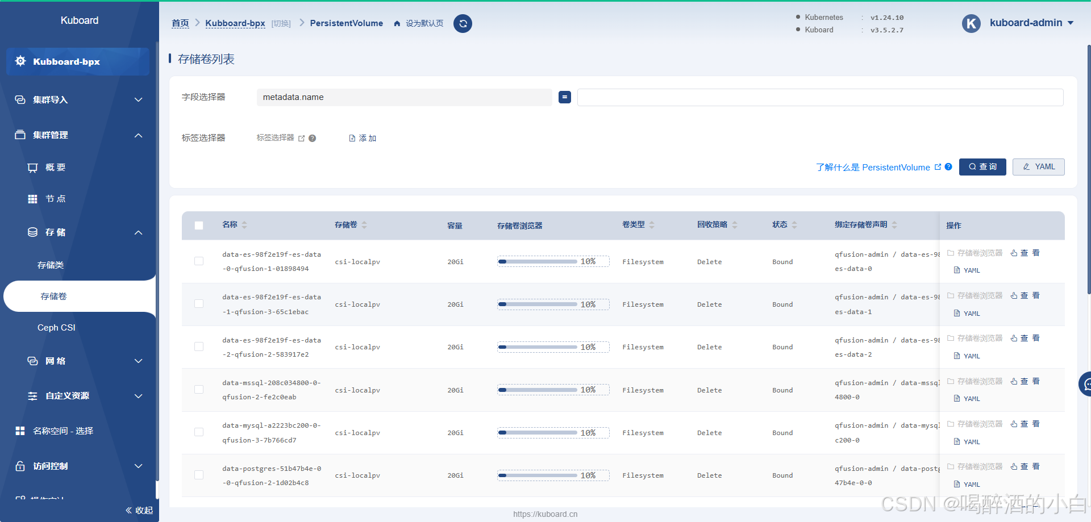Click the home icon beside 设为默认页

397,23
